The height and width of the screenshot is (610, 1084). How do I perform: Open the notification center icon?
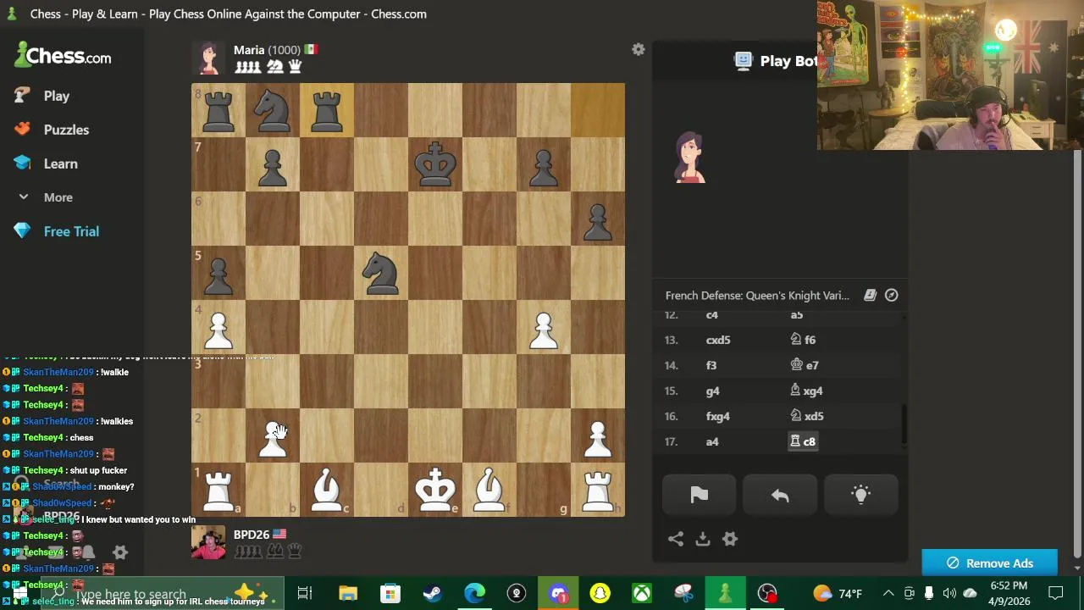point(1056,593)
